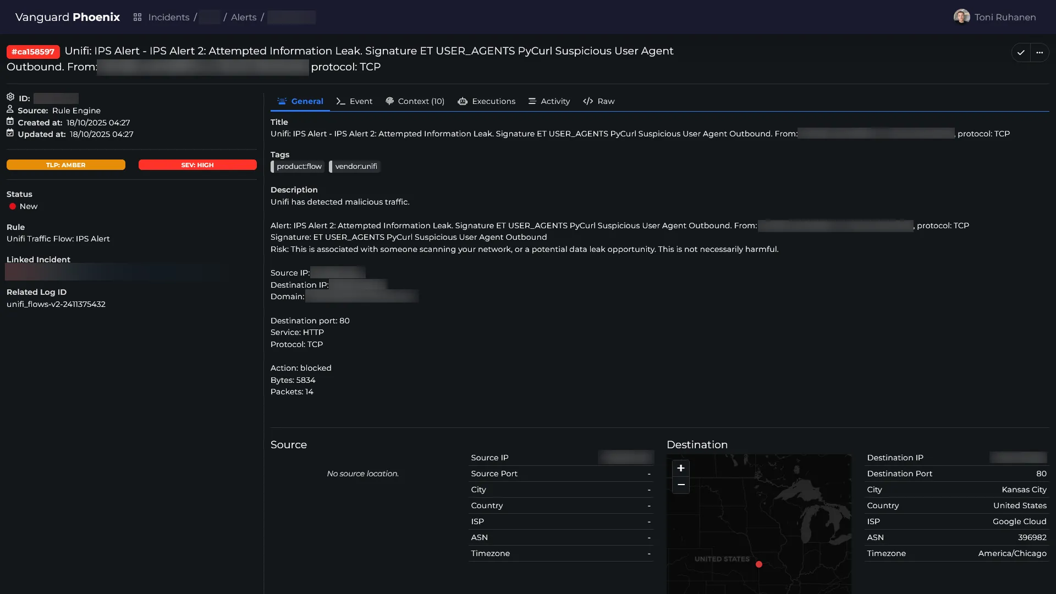
Task: Zoom in on the destination map
Action: point(680,468)
